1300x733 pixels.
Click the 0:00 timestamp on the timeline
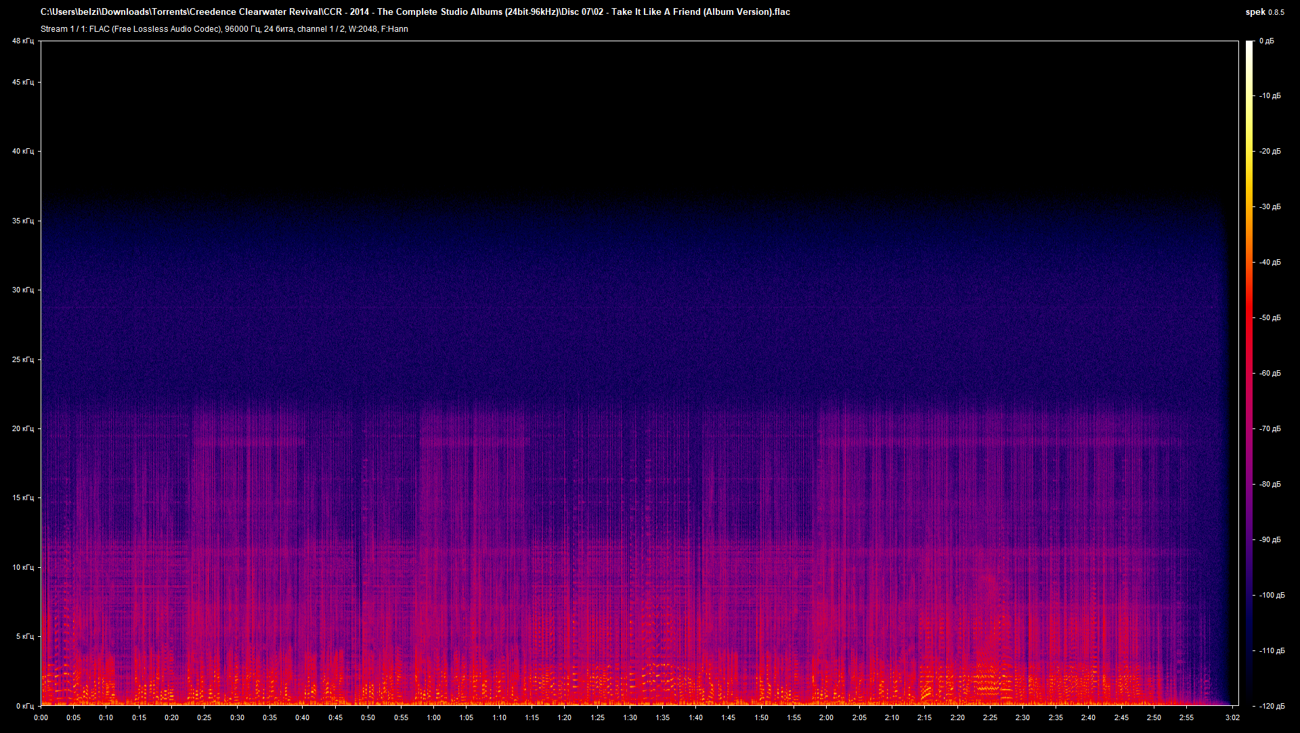click(41, 717)
